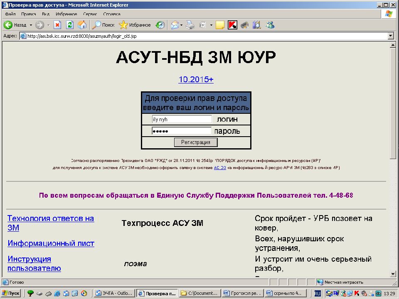This screenshot has width=399, height=299.
Task: Click the green tree quick launch icon
Action: tap(30, 293)
